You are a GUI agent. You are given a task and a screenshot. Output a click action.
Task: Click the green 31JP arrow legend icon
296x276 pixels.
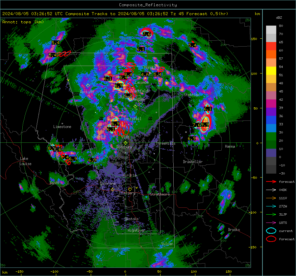click(271, 214)
